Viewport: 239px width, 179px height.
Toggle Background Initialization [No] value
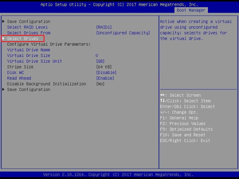tap(100, 84)
